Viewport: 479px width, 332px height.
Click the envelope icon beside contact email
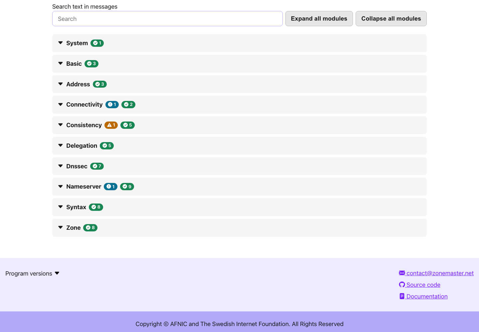402,273
